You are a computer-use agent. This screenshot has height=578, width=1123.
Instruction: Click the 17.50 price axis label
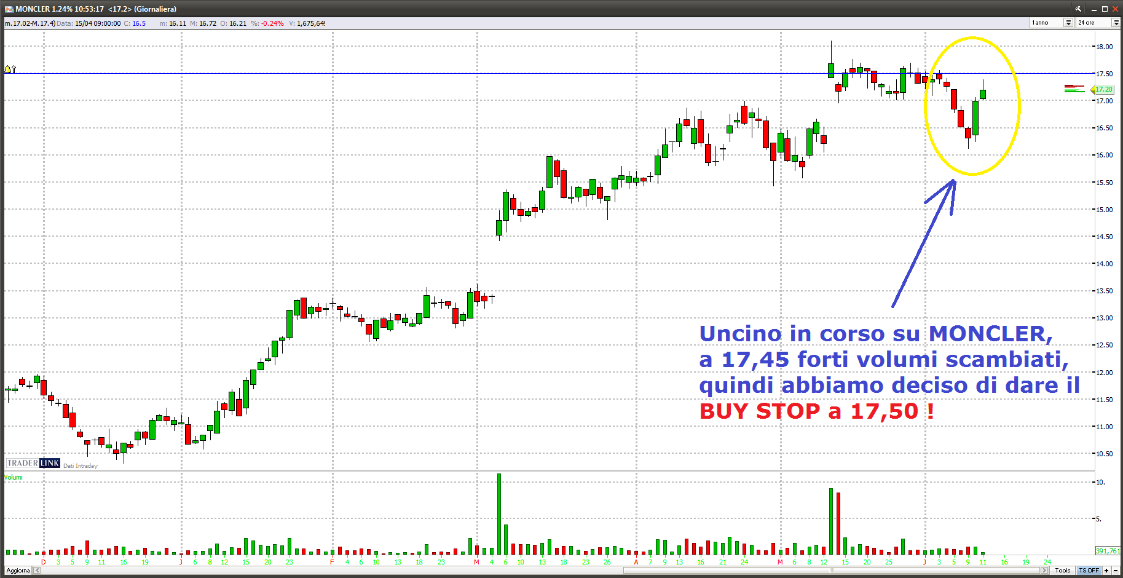click(x=1105, y=74)
